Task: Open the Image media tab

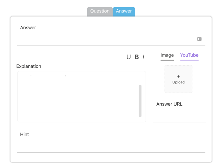Action: click(167, 55)
